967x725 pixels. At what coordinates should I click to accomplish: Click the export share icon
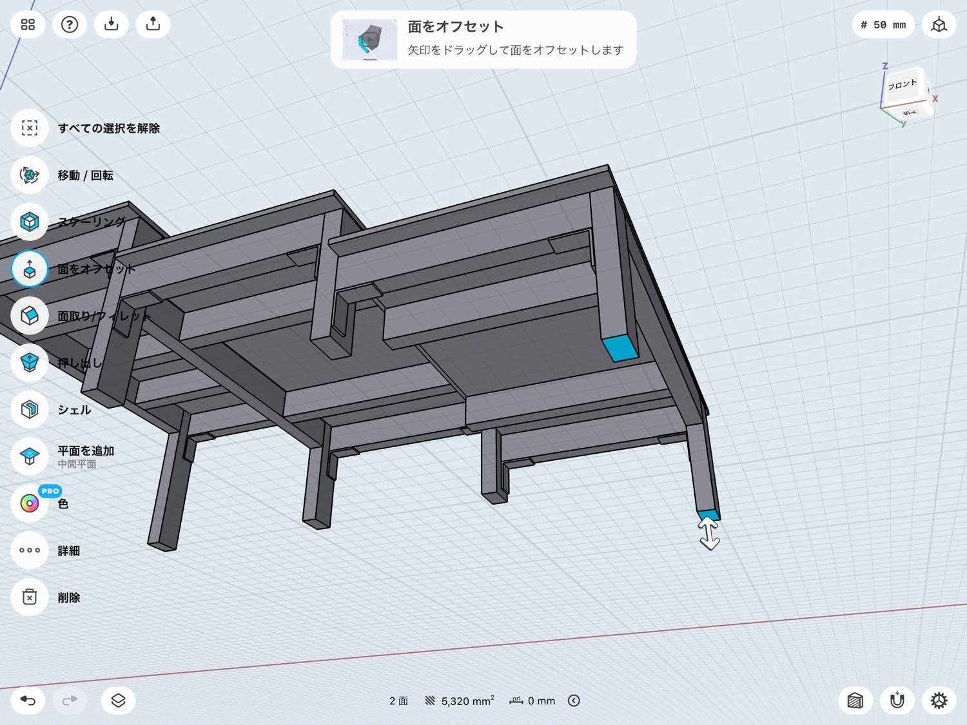tap(153, 24)
